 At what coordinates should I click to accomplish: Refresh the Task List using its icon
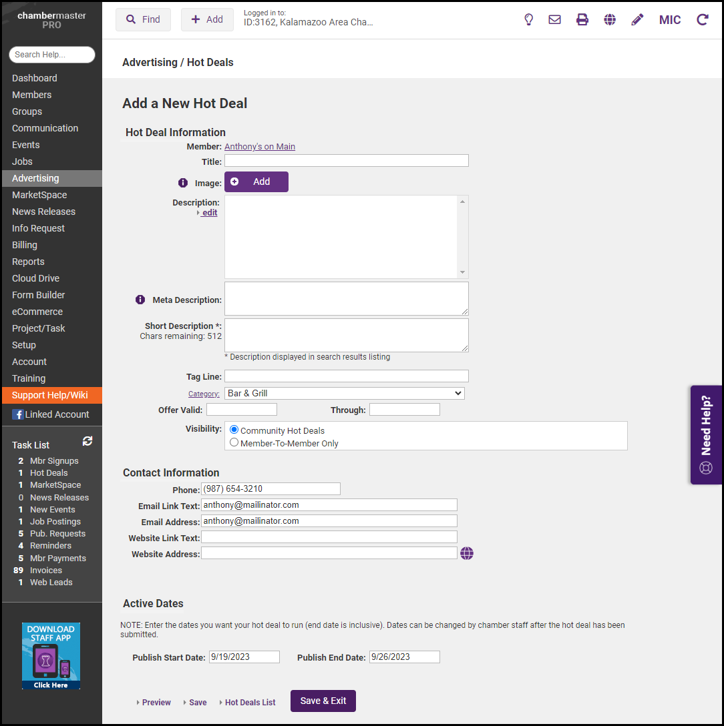pos(87,441)
